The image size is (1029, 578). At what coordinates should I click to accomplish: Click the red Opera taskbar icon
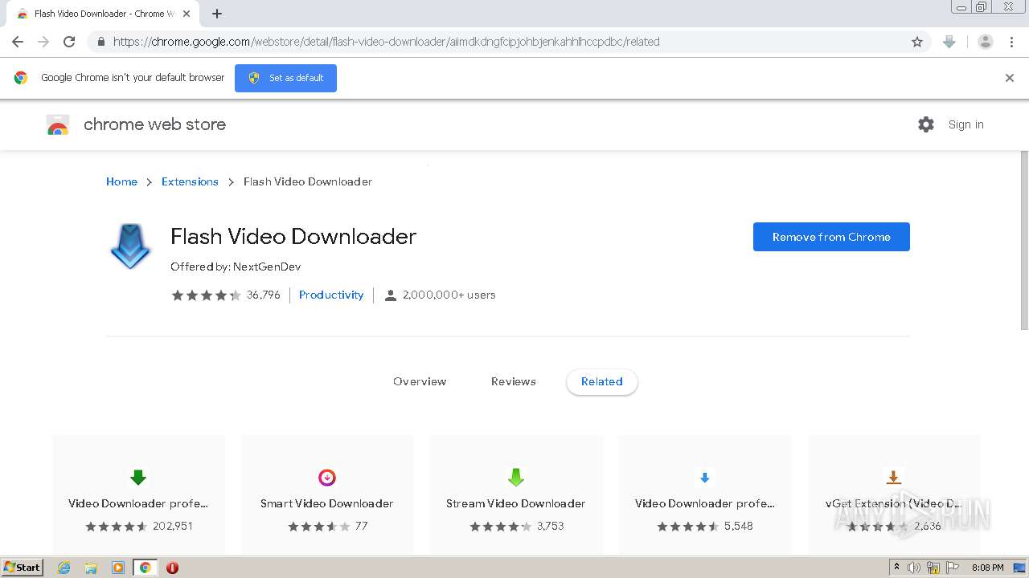(x=172, y=568)
